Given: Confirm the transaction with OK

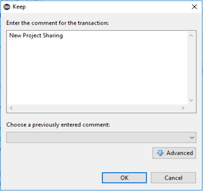Looking at the screenshot, I should click(124, 178).
